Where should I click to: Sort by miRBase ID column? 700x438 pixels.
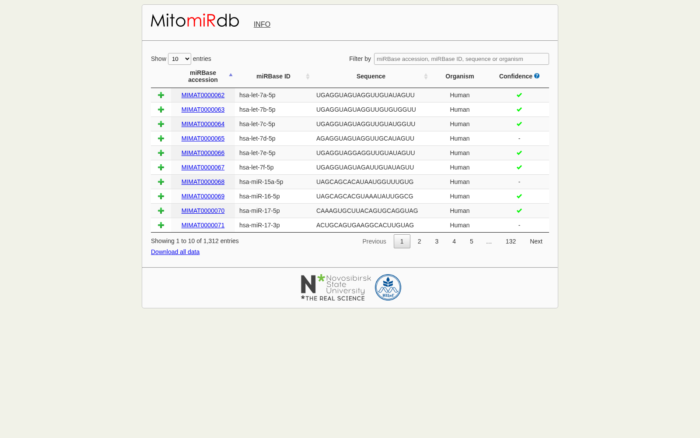[273, 76]
